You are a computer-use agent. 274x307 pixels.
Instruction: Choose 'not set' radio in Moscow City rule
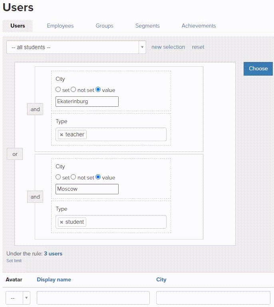pos(73,177)
